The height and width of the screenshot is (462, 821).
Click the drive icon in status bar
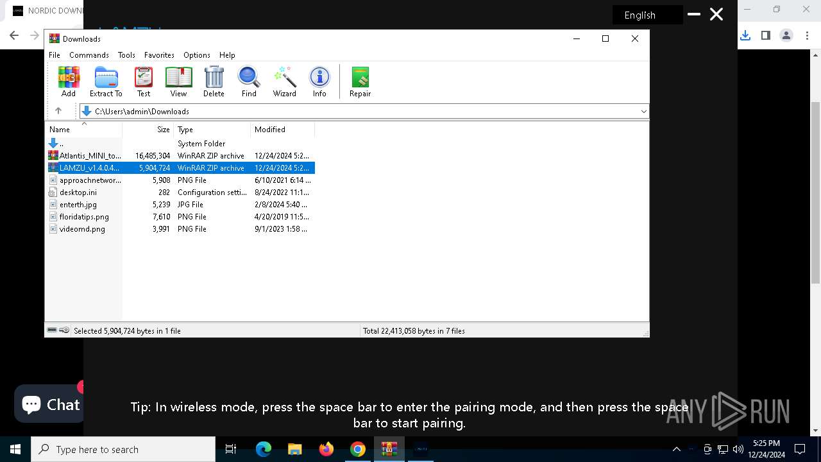tap(53, 330)
